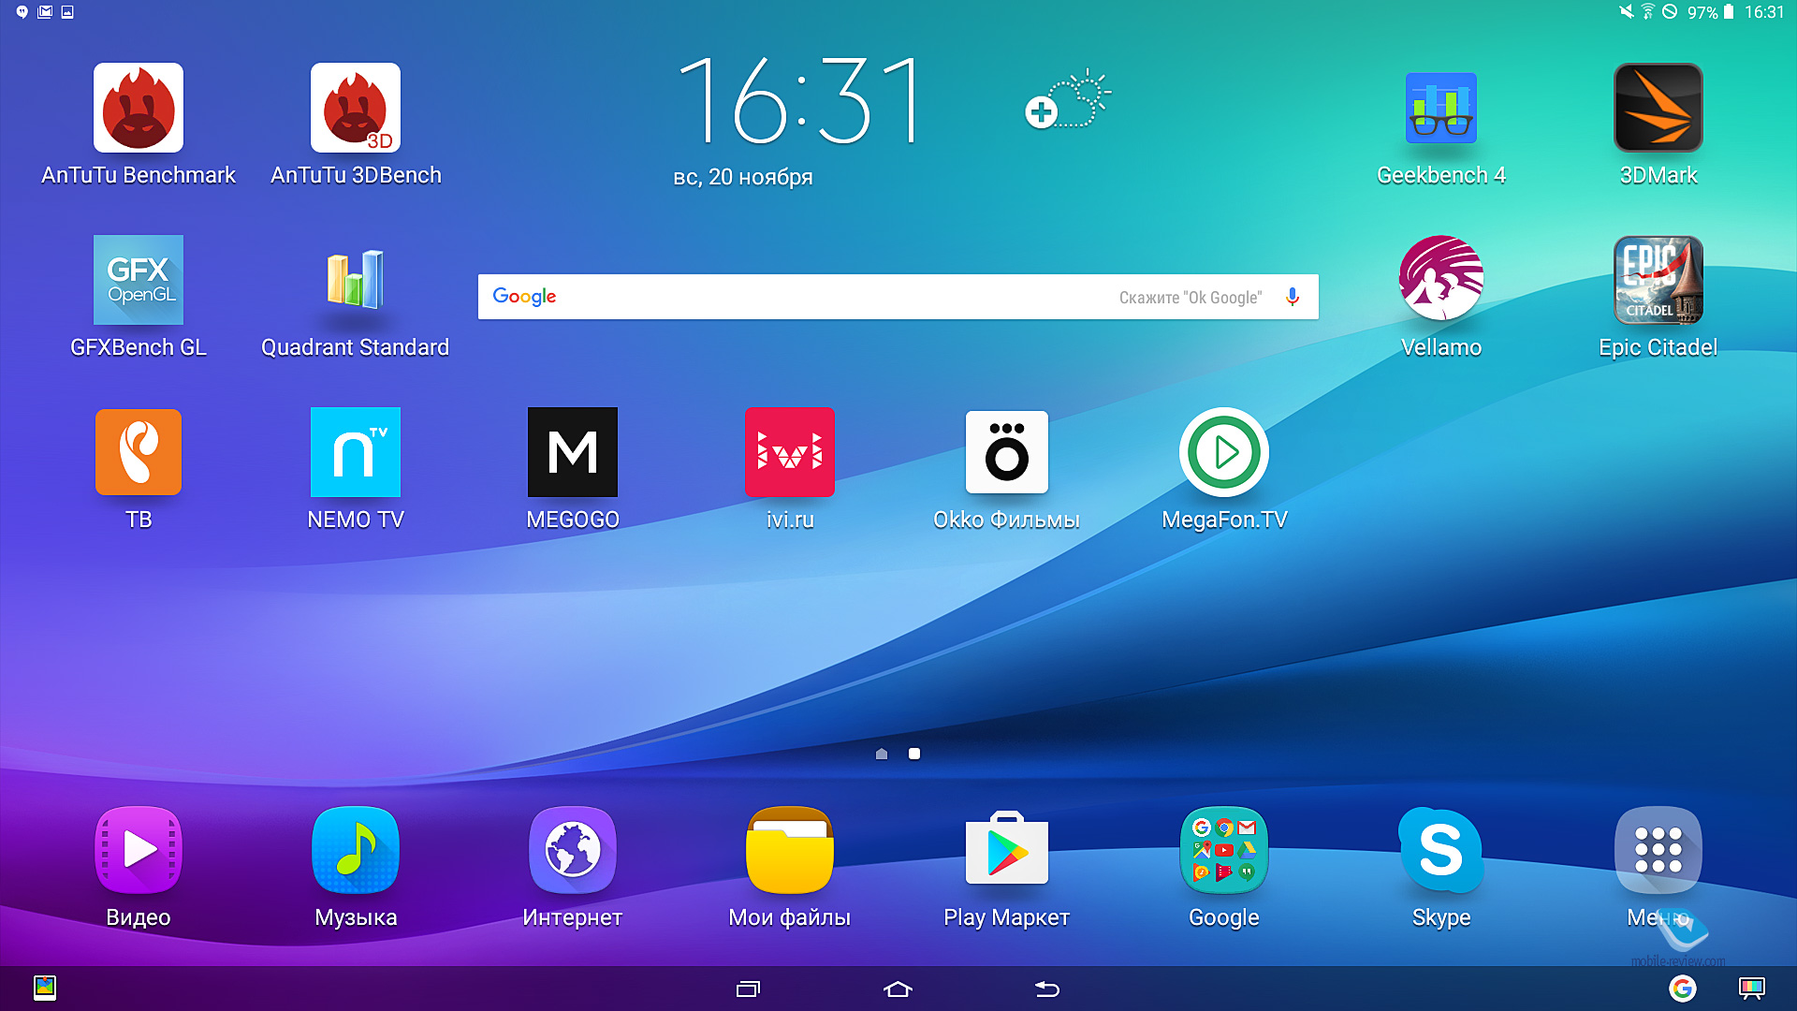The width and height of the screenshot is (1797, 1011).
Task: Launch 3DMark app
Action: click(1658, 108)
